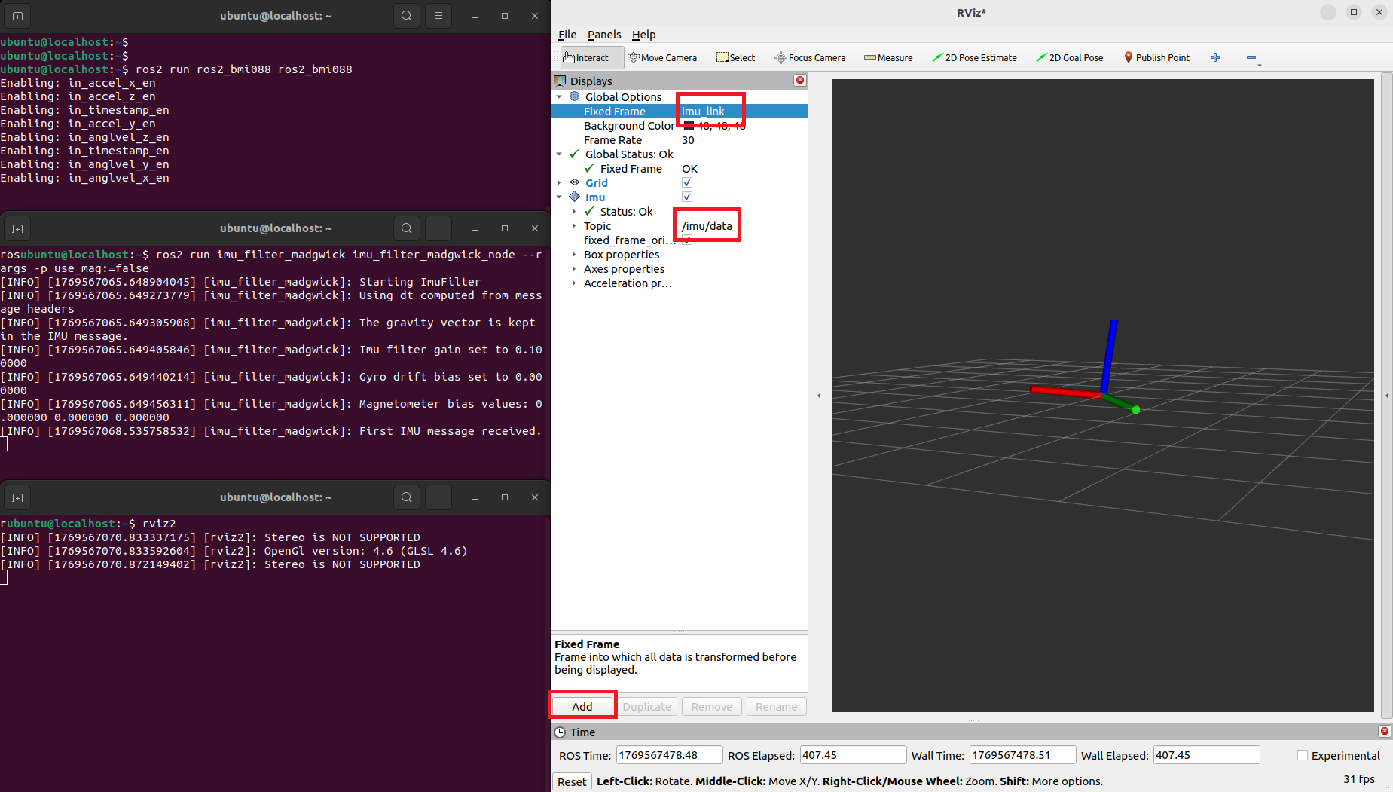Open the File menu in RViz

click(567, 35)
